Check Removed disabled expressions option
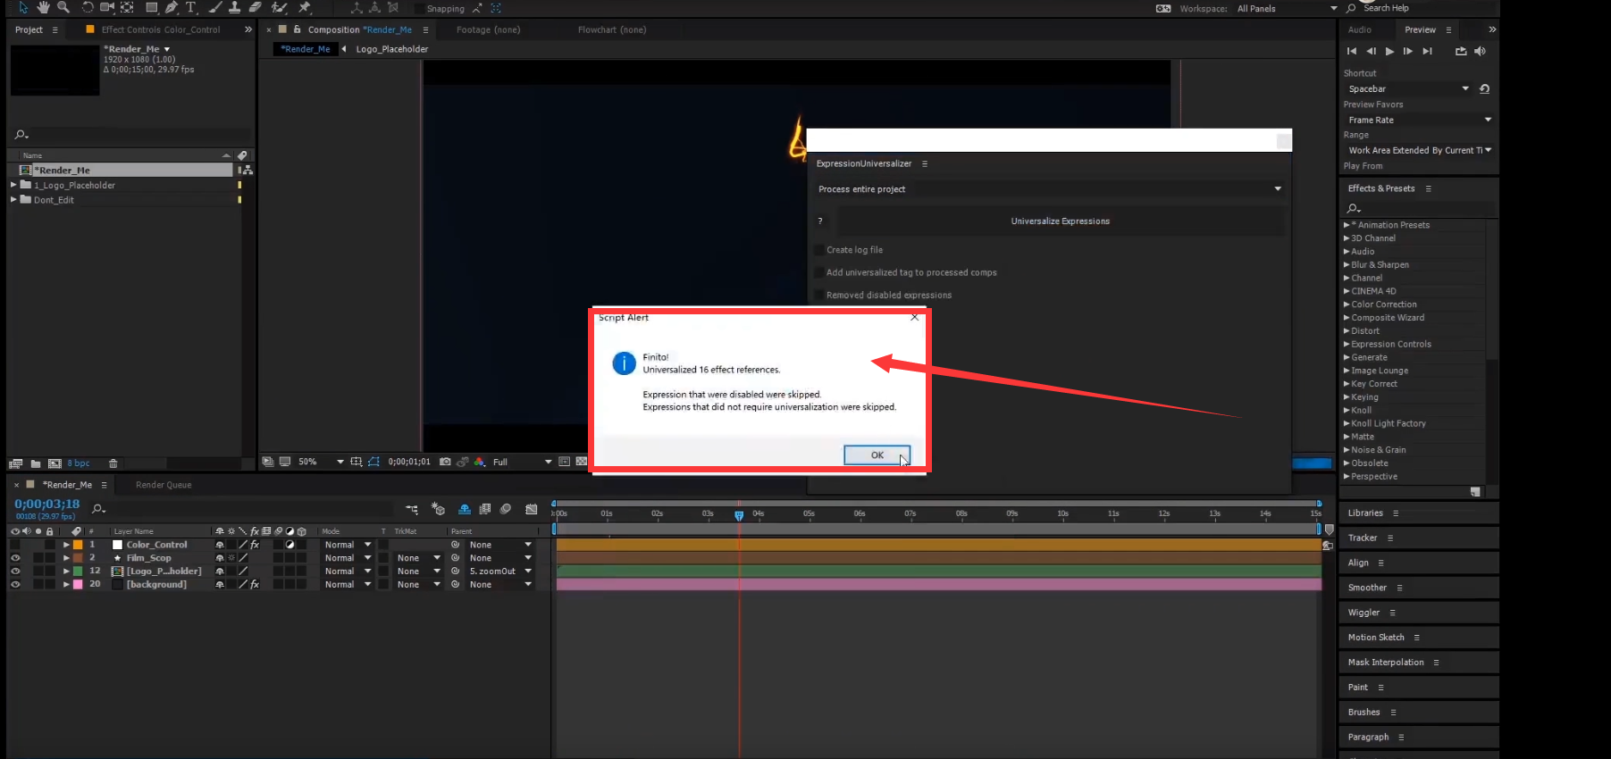The height and width of the screenshot is (759, 1611). pyautogui.click(x=819, y=295)
